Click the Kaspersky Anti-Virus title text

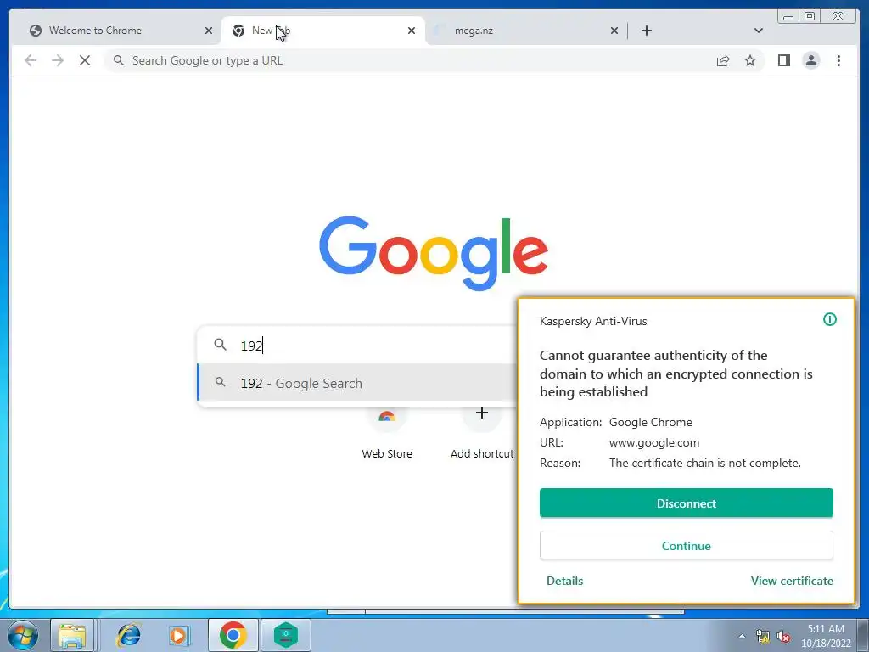593,321
